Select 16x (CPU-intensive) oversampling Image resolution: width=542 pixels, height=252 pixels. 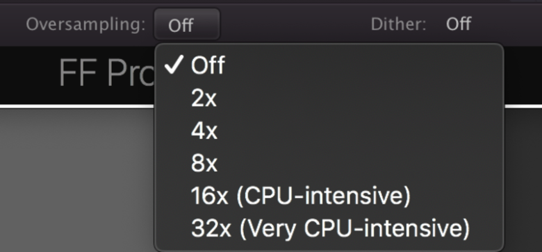(x=329, y=195)
